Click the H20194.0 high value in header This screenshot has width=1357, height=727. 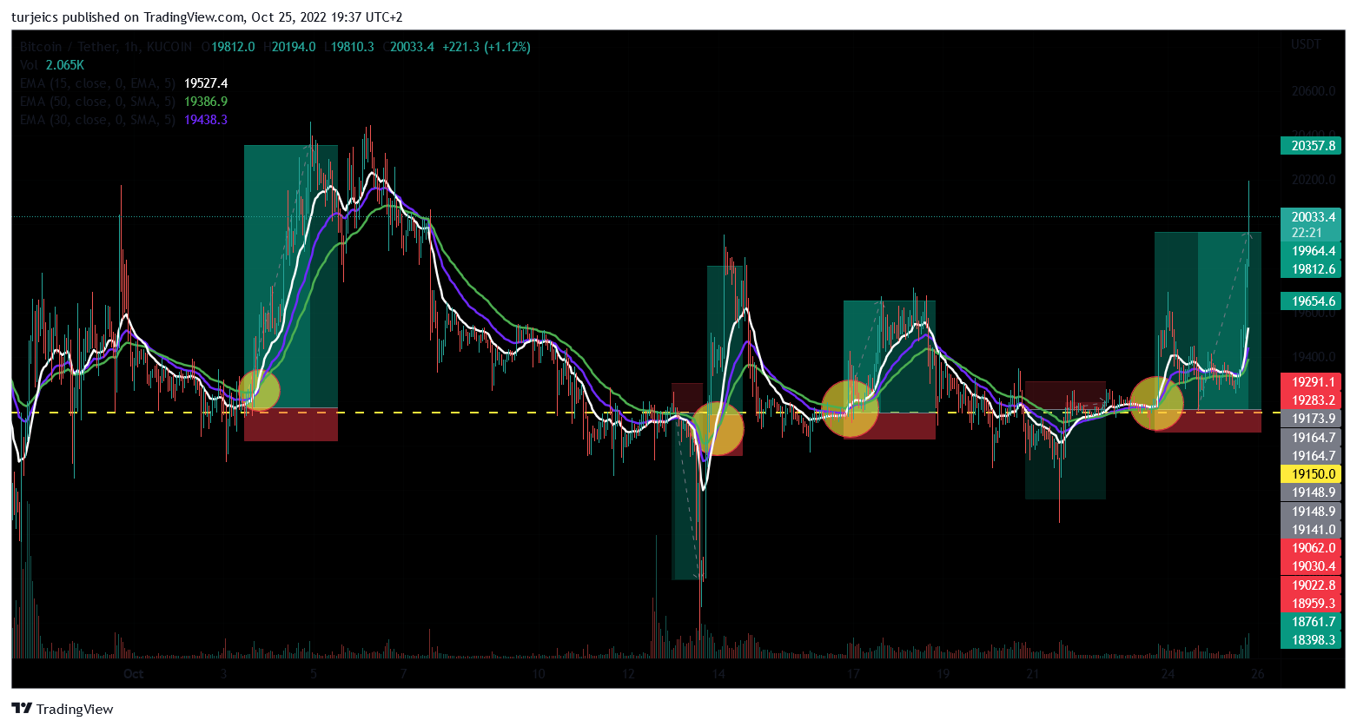click(x=290, y=47)
